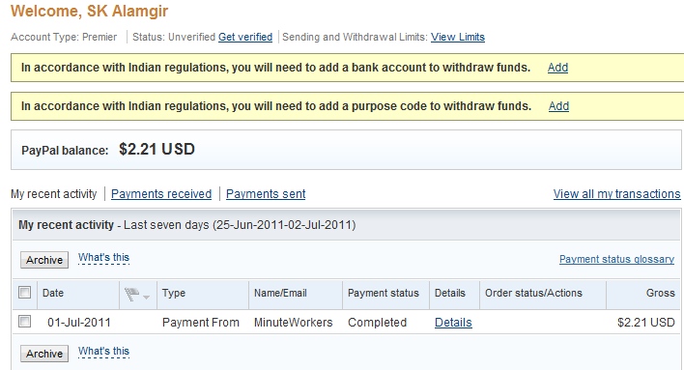684x370 pixels.
Task: Add a bank account via Add link
Action: coord(557,68)
